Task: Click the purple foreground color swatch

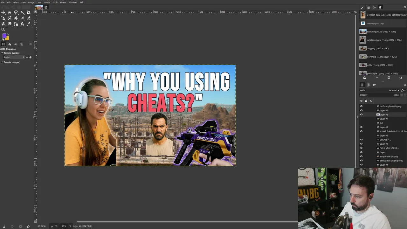Action: click(x=4, y=36)
